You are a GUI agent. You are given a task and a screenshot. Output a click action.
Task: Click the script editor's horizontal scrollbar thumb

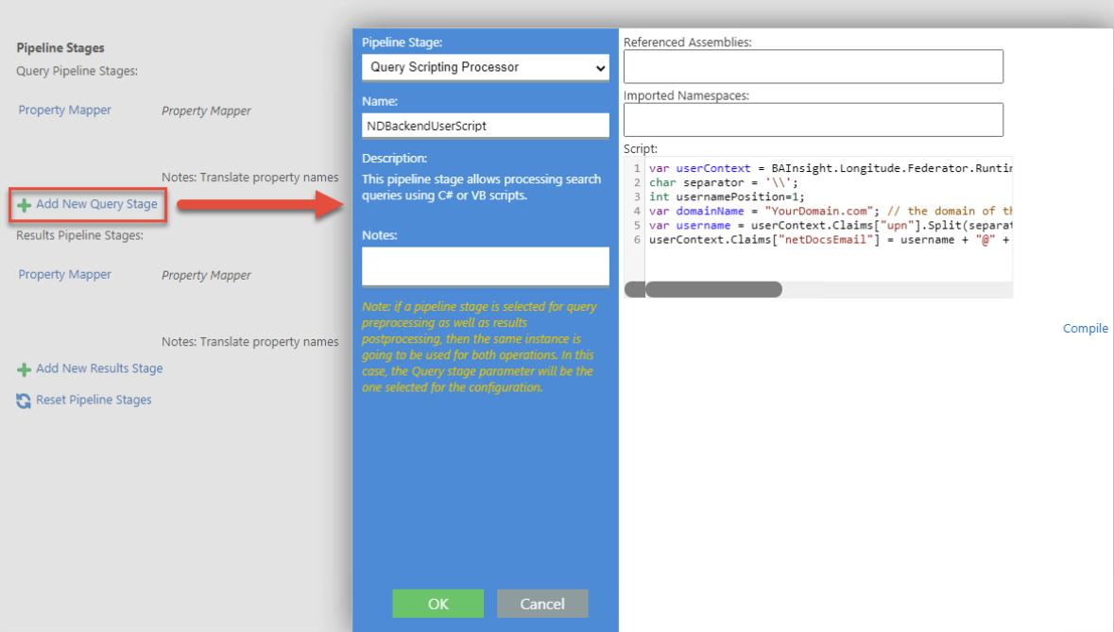(712, 289)
